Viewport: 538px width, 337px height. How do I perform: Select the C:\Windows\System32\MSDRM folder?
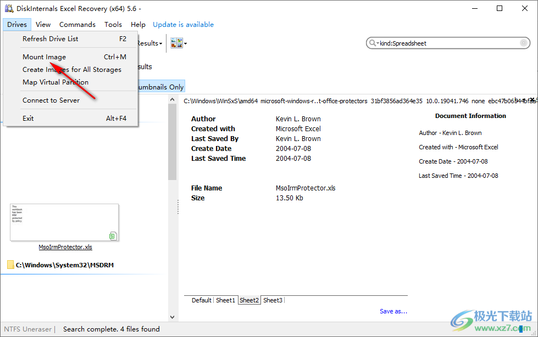64,265
